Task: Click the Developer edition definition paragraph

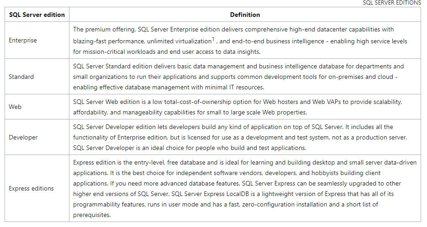Action: point(240,137)
